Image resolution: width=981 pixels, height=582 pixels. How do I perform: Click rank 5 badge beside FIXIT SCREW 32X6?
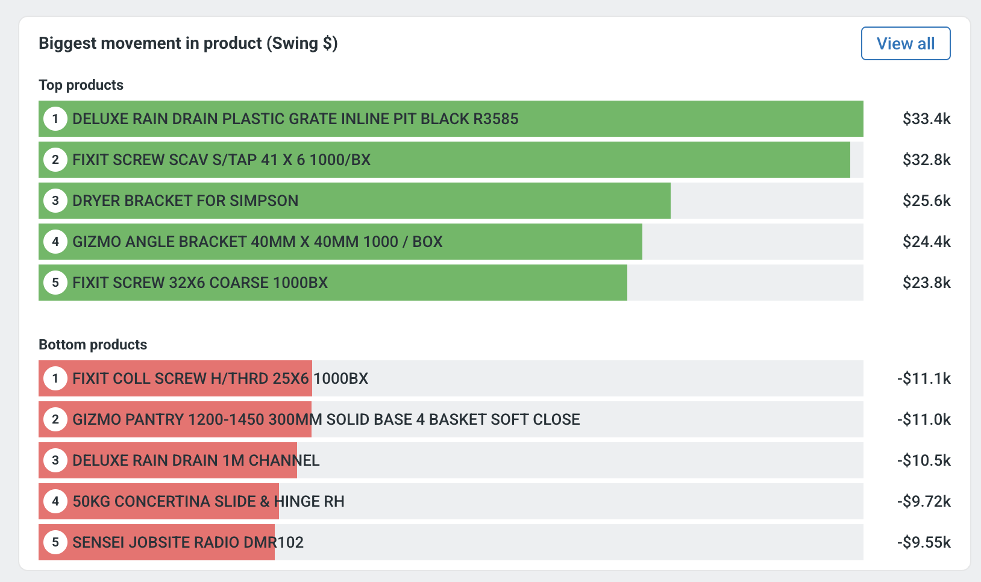(55, 283)
